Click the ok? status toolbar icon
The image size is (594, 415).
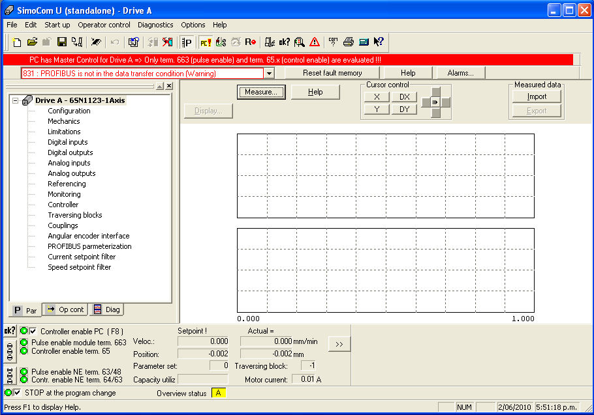tap(285, 42)
